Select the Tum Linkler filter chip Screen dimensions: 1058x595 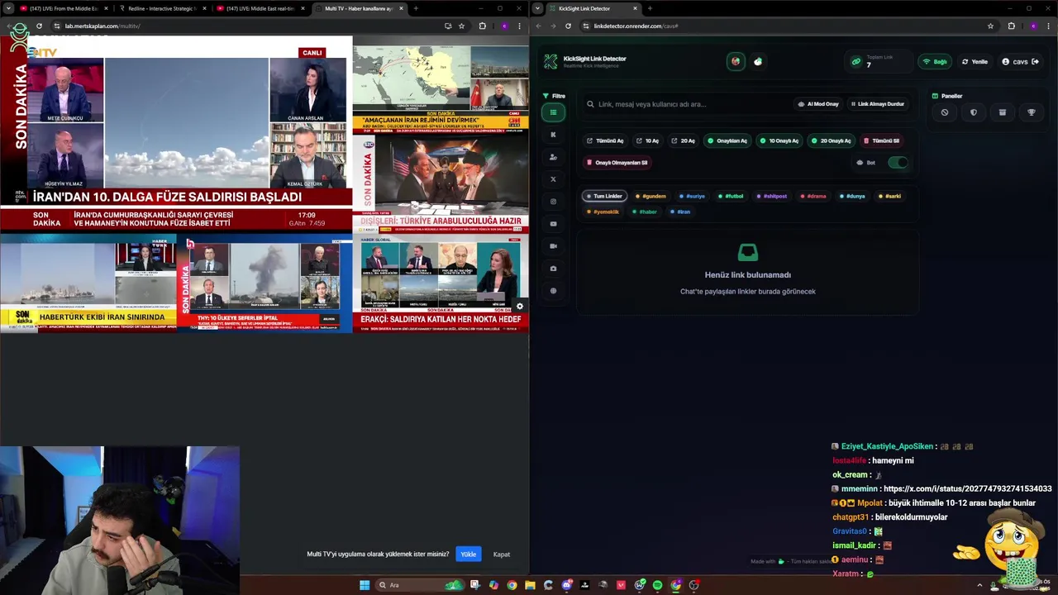(603, 196)
